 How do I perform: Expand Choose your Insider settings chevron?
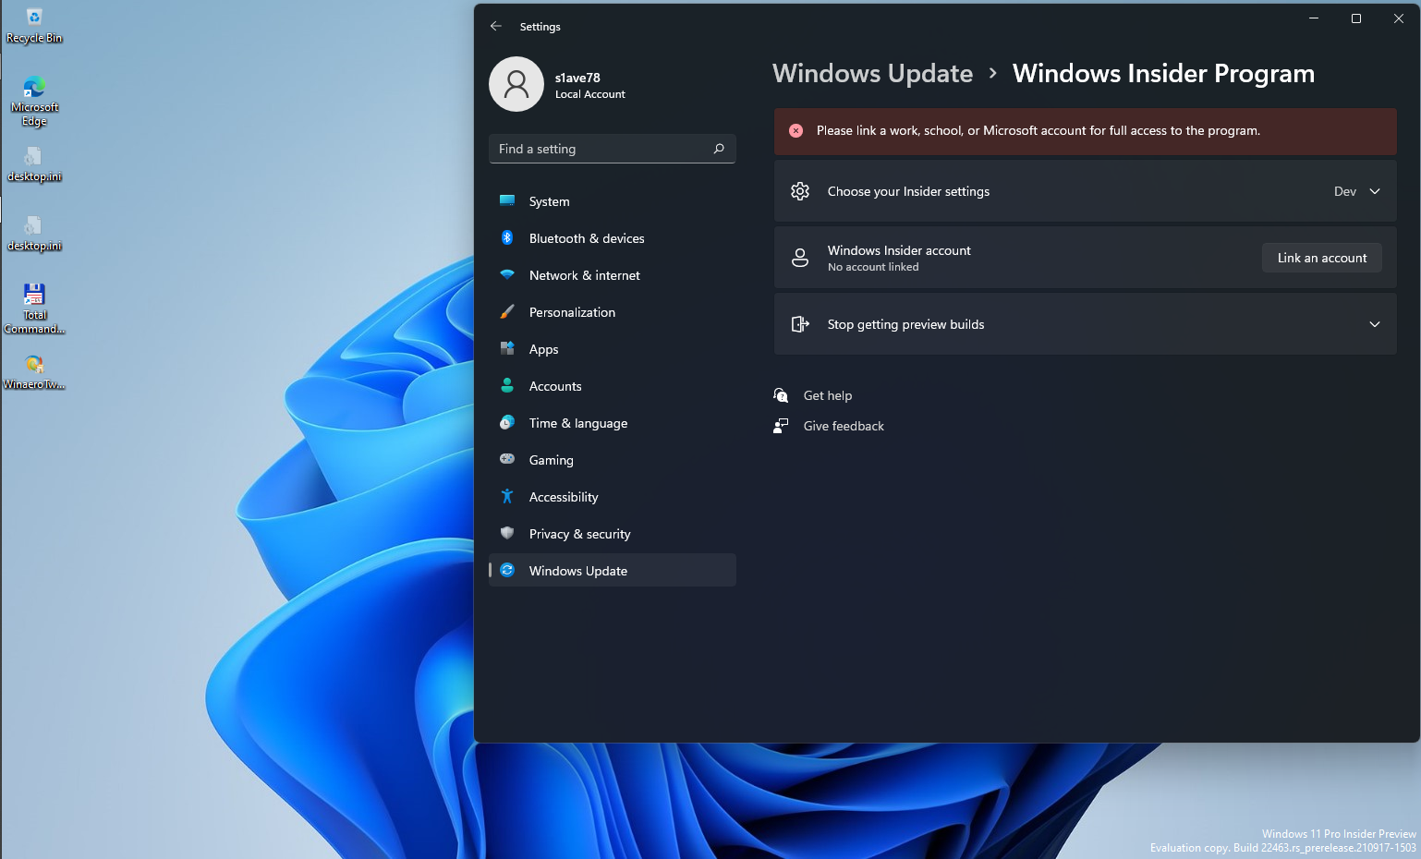tap(1375, 191)
